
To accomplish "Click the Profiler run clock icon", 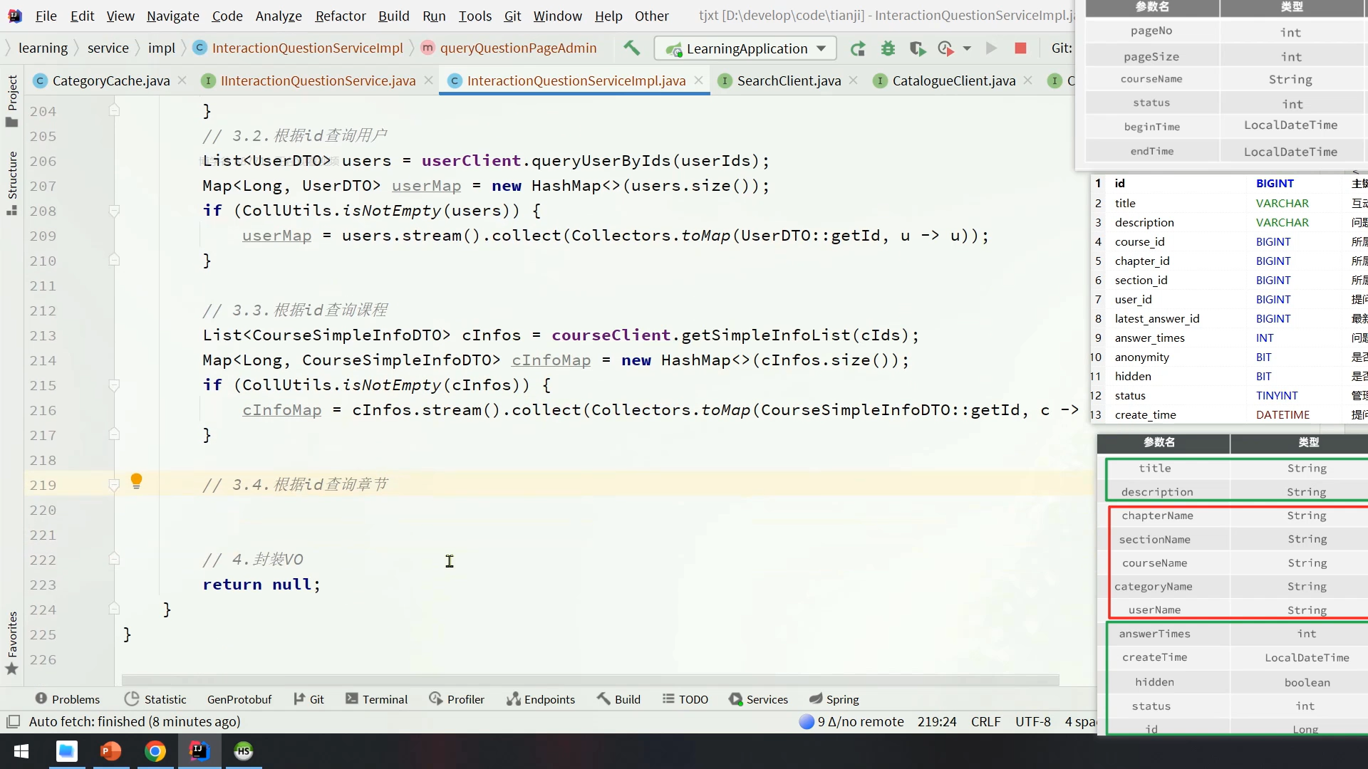I will [945, 48].
